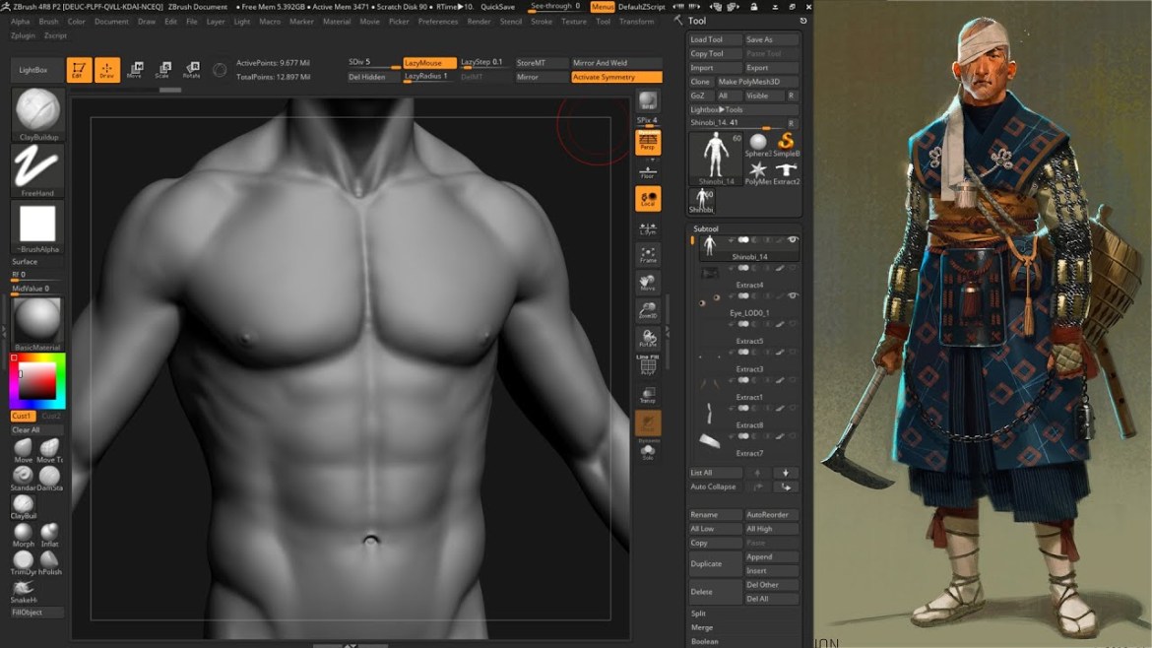
Task: Toggle L.Sym local symmetry icon
Action: [x=647, y=227]
